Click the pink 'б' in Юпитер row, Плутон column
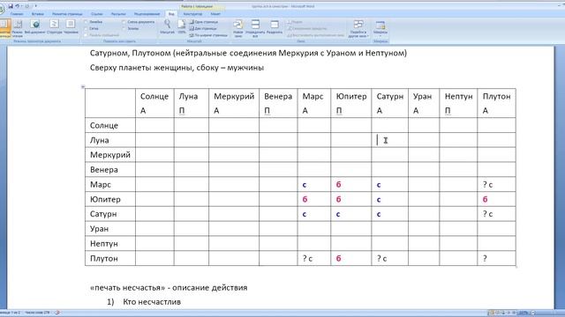 coord(485,199)
